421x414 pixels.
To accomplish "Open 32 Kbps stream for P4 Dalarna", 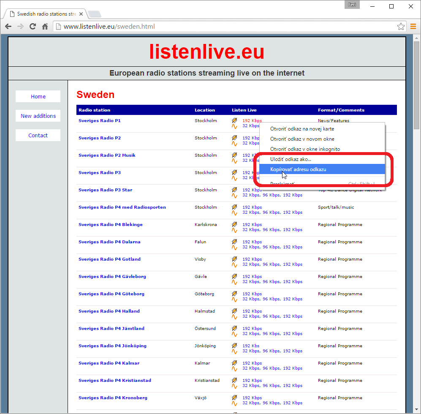I will pos(251,247).
